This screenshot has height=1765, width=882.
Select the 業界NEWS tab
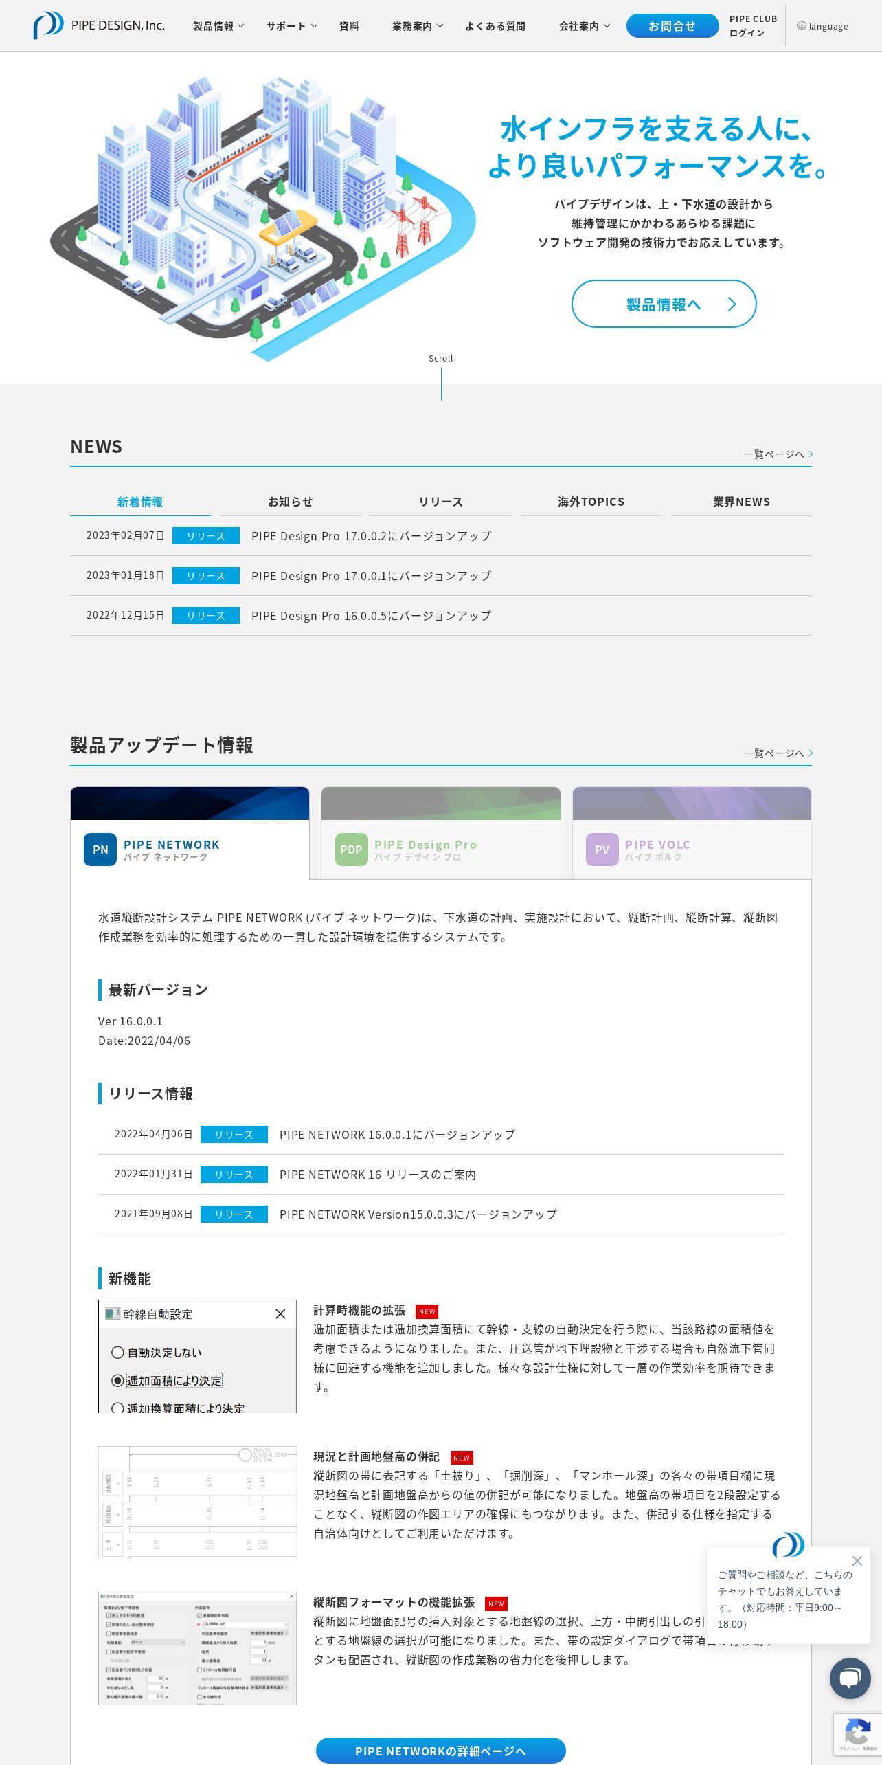[x=741, y=502]
